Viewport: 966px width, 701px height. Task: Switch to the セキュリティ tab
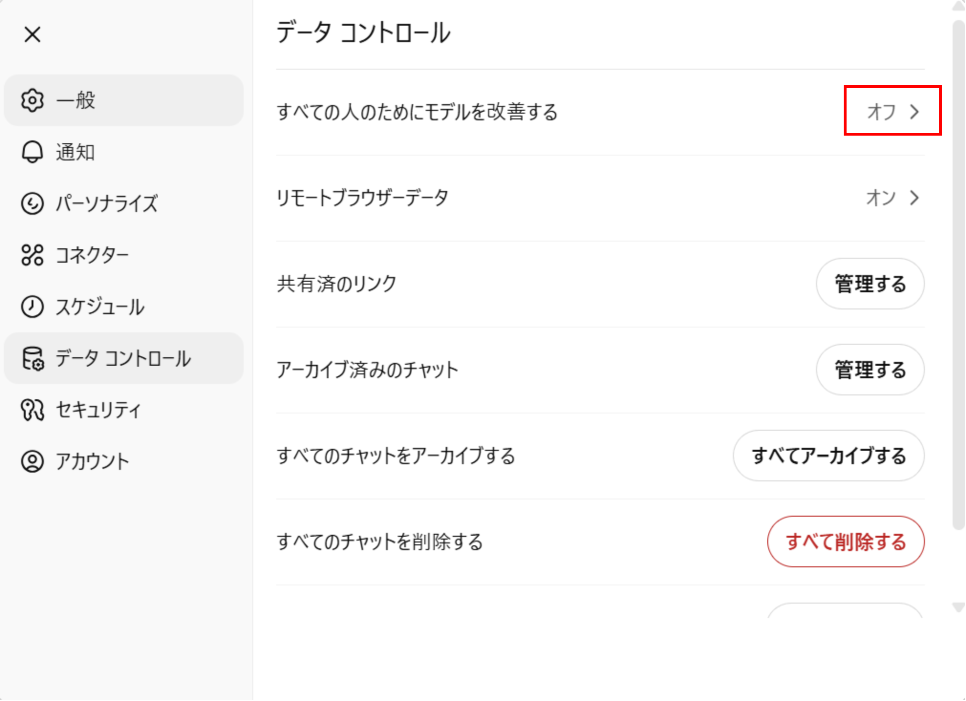tap(98, 410)
